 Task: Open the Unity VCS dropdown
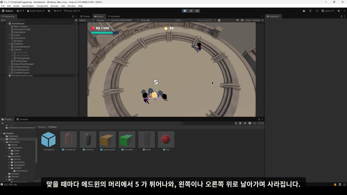(72, 11)
